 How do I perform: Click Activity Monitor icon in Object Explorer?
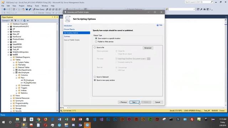click(28, 21)
